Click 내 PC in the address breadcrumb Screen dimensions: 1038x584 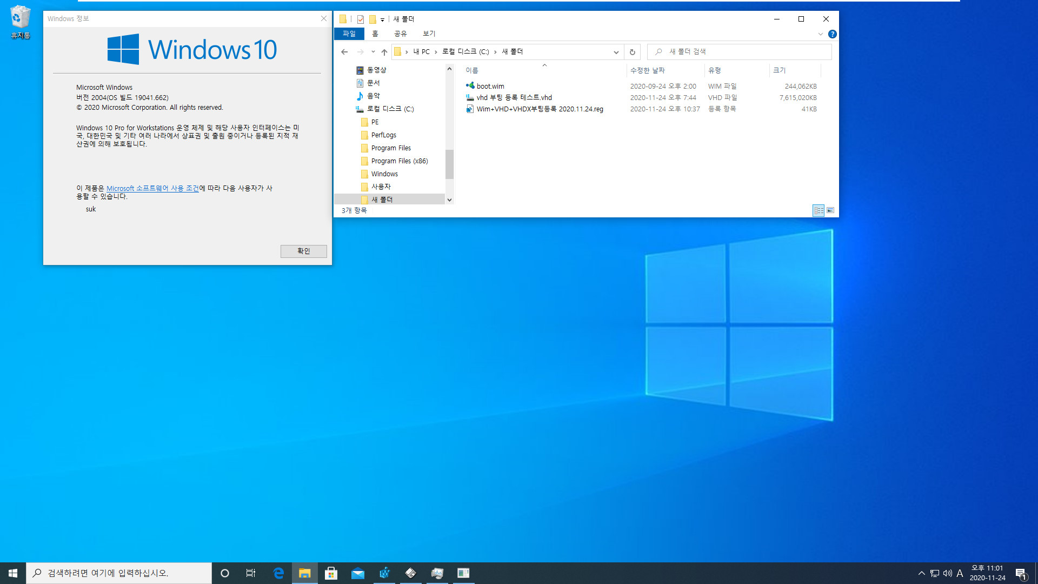tap(421, 52)
